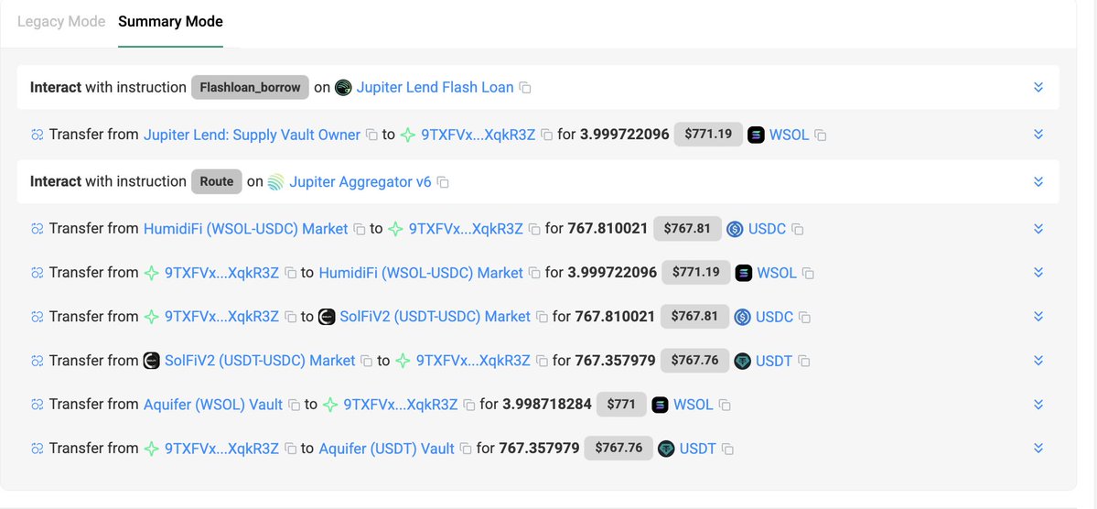Copy the Aquifer (WSOL) Vault address
This screenshot has width=1097, height=509.
[295, 406]
